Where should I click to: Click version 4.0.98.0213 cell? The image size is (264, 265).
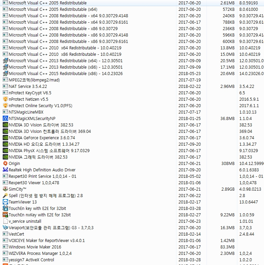tap(250, 189)
